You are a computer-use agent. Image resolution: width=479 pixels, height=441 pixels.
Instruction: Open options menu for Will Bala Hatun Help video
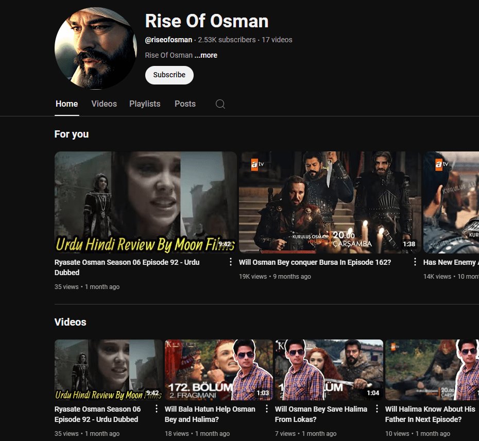(x=267, y=409)
